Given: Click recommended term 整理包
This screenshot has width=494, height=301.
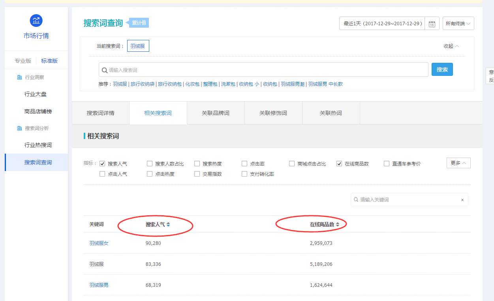Looking at the screenshot, I should click(x=210, y=84).
